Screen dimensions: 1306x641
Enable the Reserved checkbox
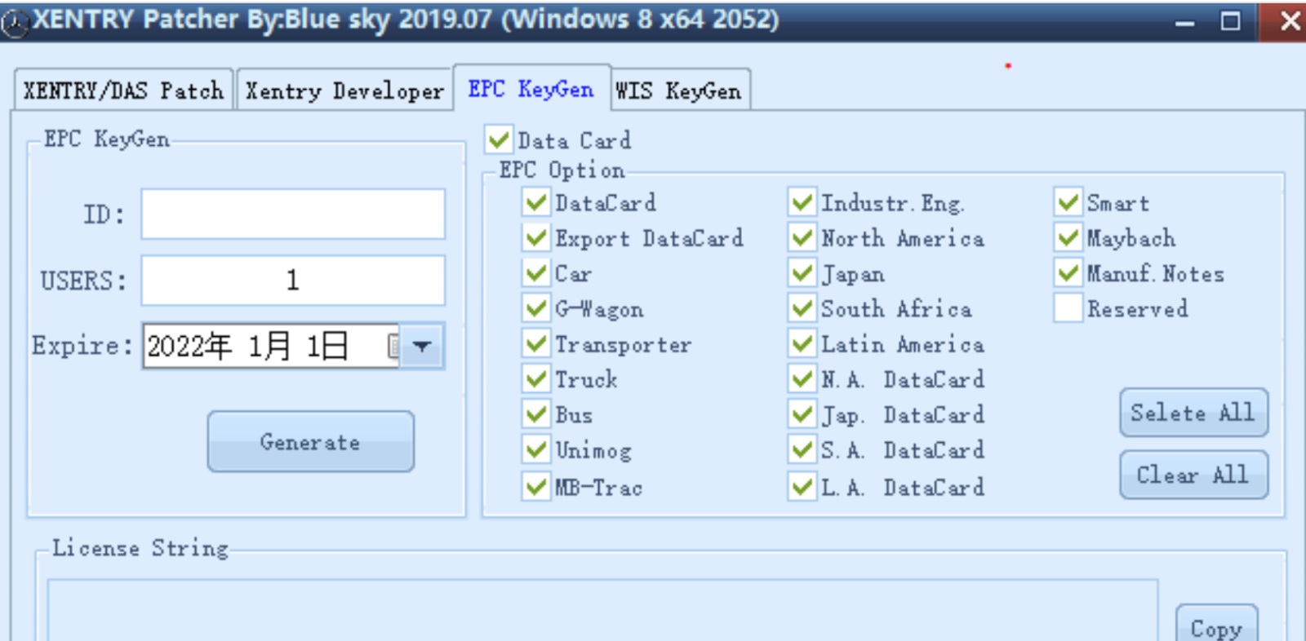coord(1068,308)
